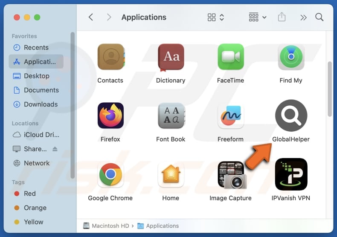Open Network in the sidebar
The width and height of the screenshot is (337, 237).
point(36,163)
